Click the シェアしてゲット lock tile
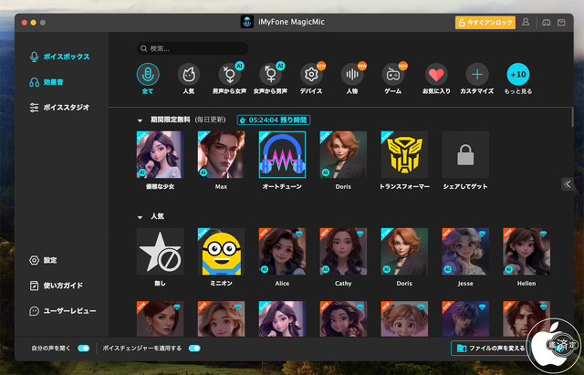584x375 pixels. coord(465,154)
